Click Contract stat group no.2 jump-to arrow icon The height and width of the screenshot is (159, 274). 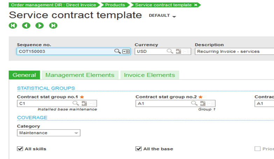pos(203,103)
